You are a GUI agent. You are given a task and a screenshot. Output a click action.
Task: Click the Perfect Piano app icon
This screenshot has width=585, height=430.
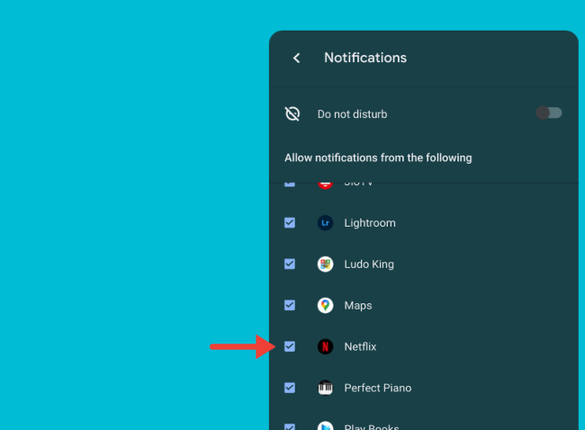tap(326, 388)
